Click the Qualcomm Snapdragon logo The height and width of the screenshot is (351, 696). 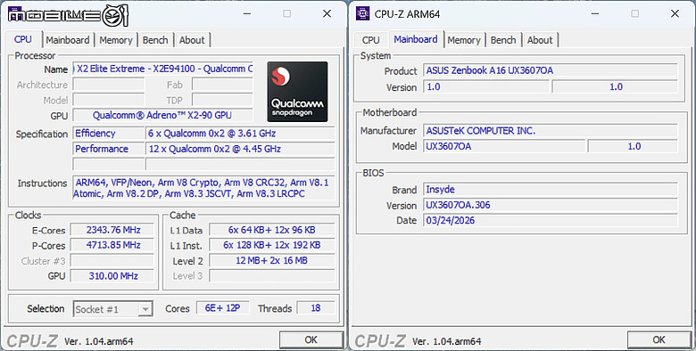pos(297,92)
